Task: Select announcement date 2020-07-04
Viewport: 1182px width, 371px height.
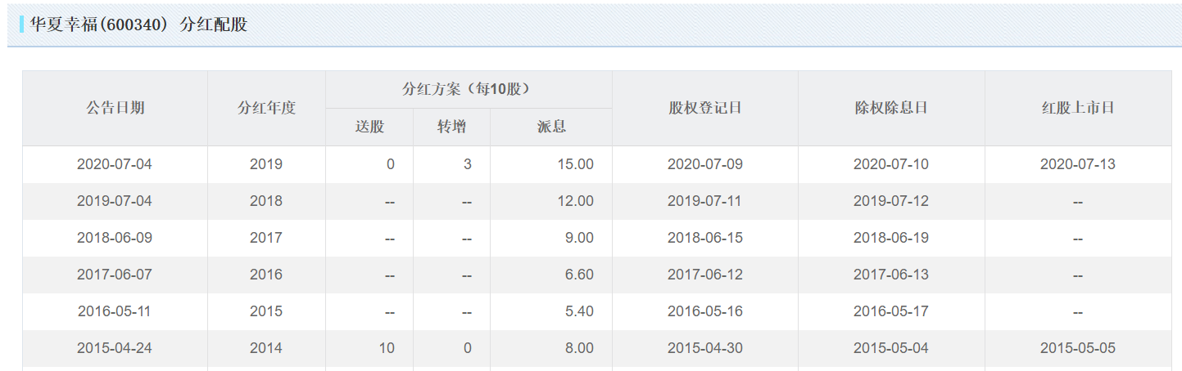Action: [x=115, y=164]
